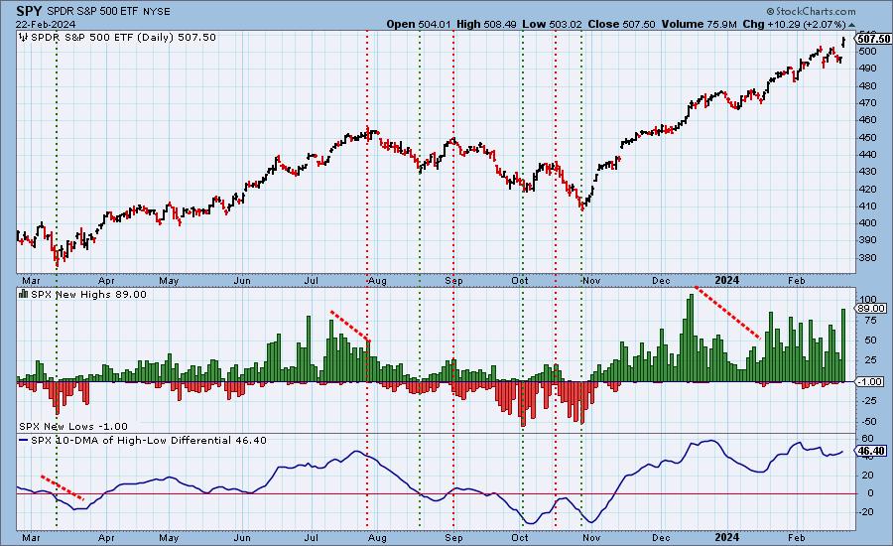
Task: Click the 380 price axis label
Action: pos(868,257)
